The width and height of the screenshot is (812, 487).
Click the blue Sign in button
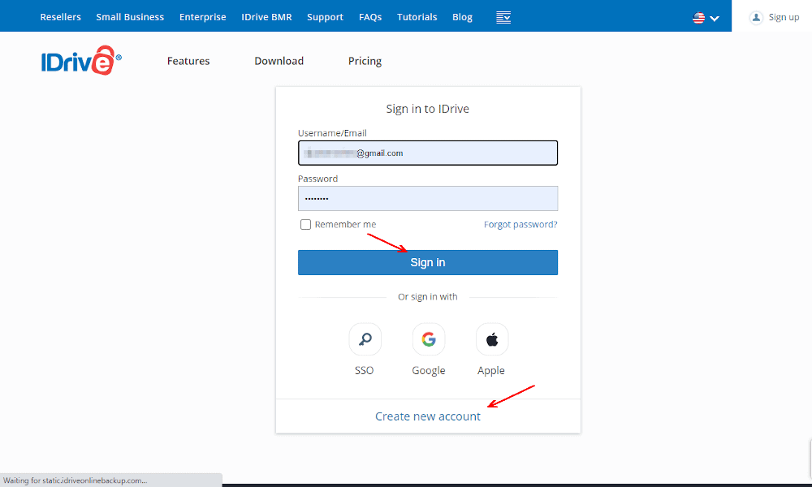tap(428, 262)
